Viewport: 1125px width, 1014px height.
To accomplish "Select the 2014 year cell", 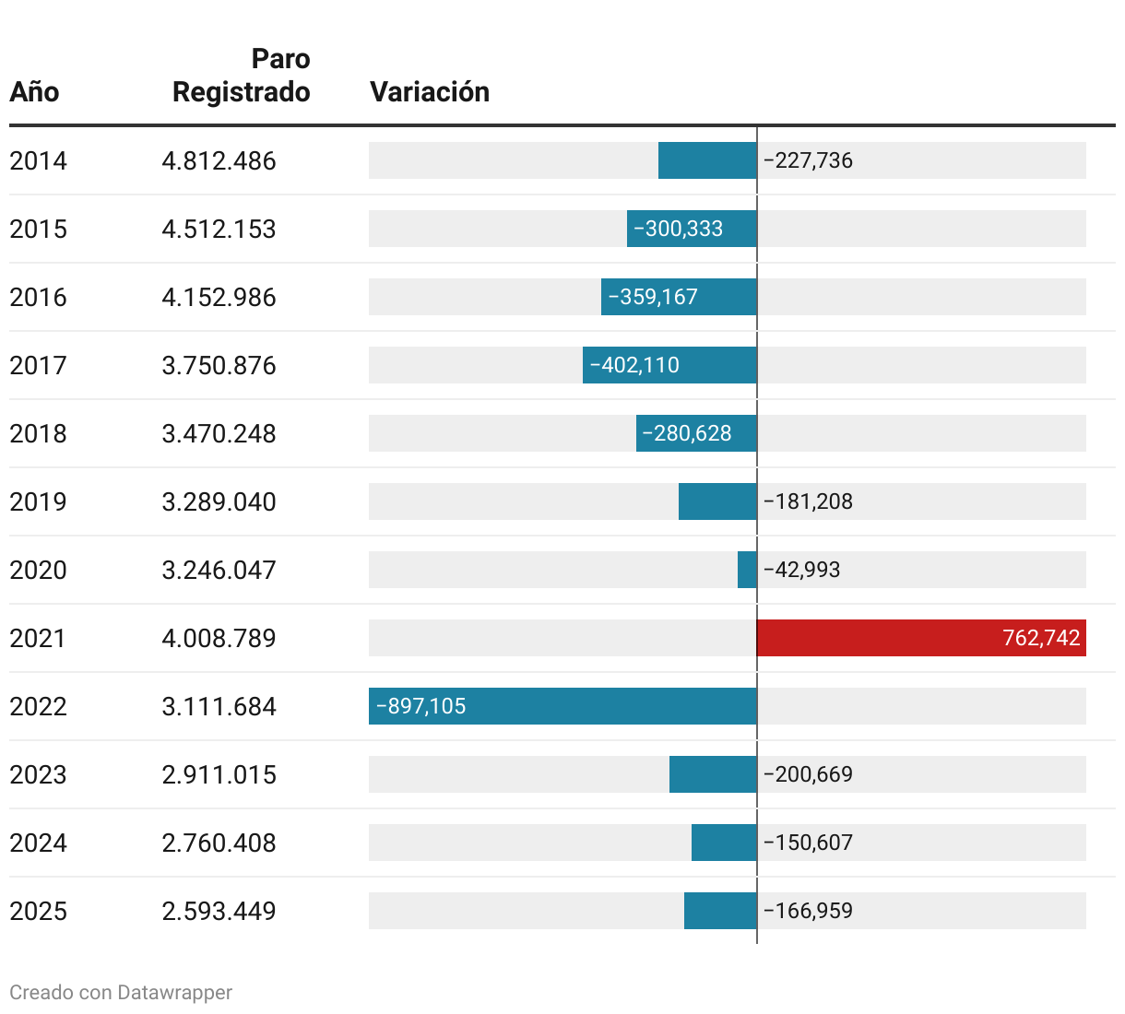I will pyautogui.click(x=38, y=160).
